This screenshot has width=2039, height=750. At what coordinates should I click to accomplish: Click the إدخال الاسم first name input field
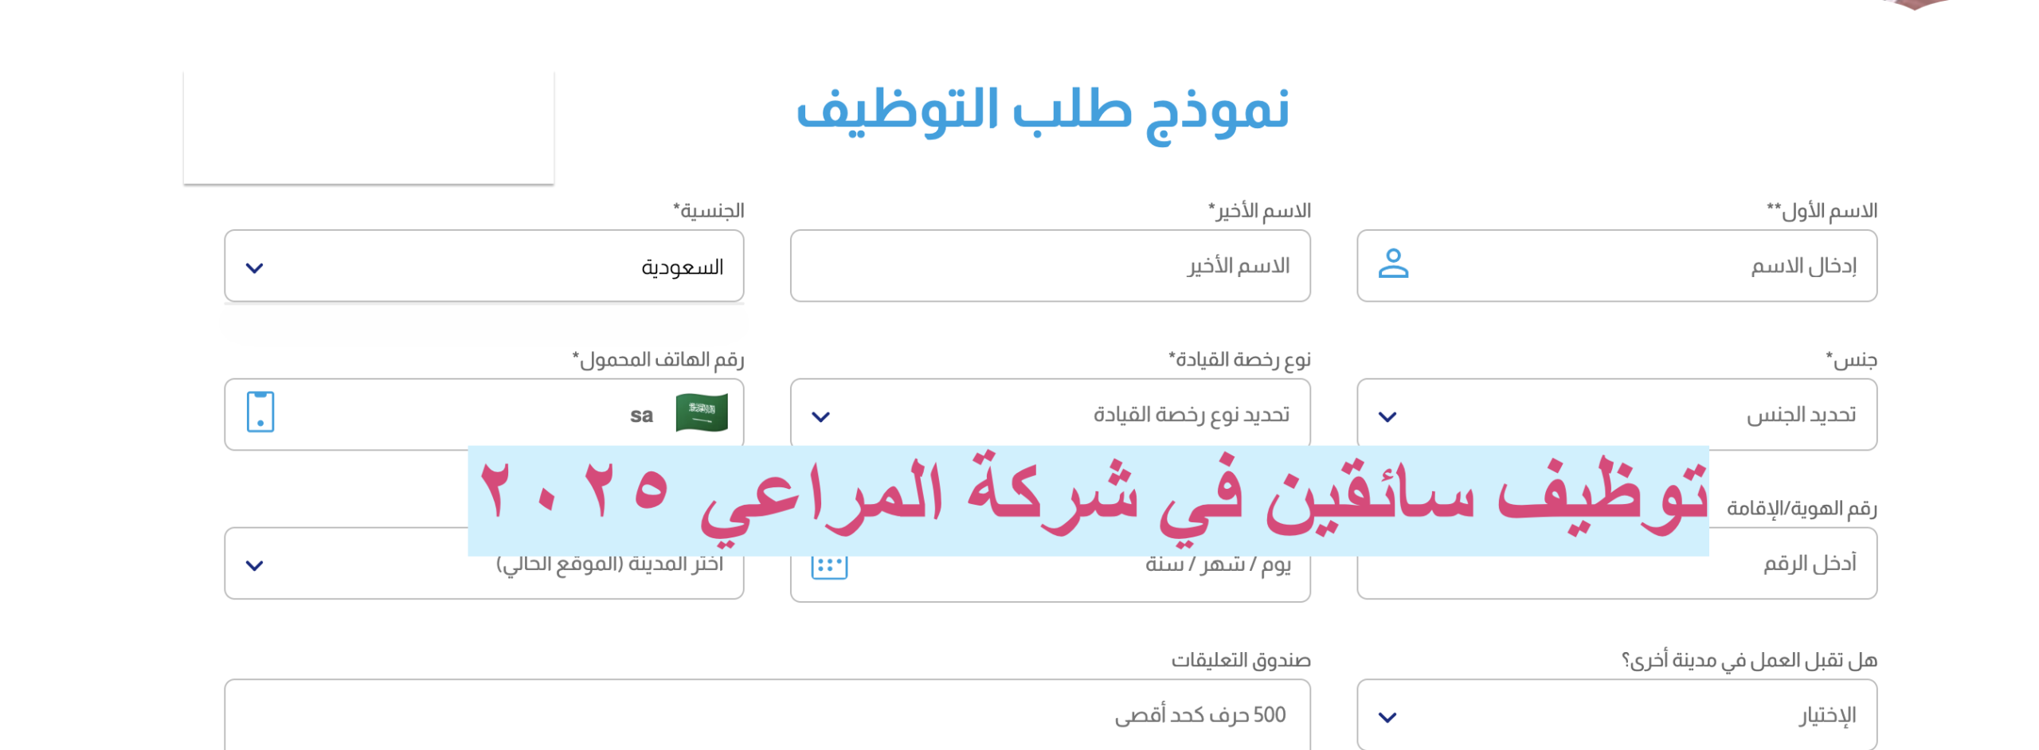1616,266
